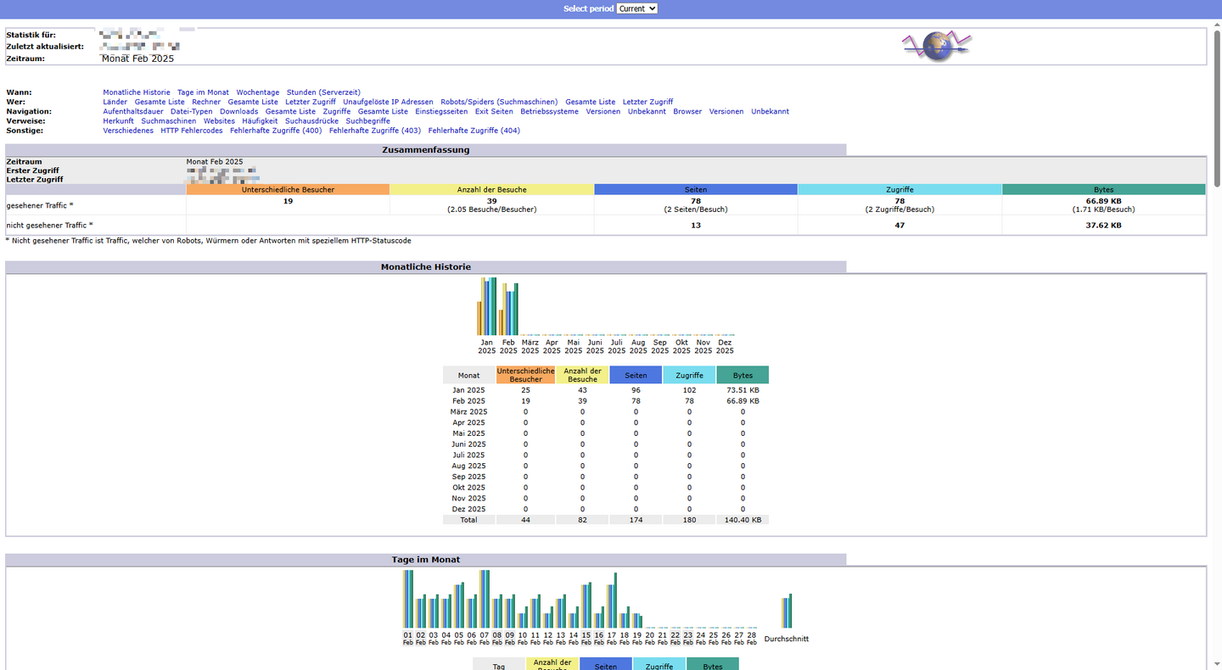Click the Zusammenfassung section header
This screenshot has width=1222, height=670.
[426, 150]
